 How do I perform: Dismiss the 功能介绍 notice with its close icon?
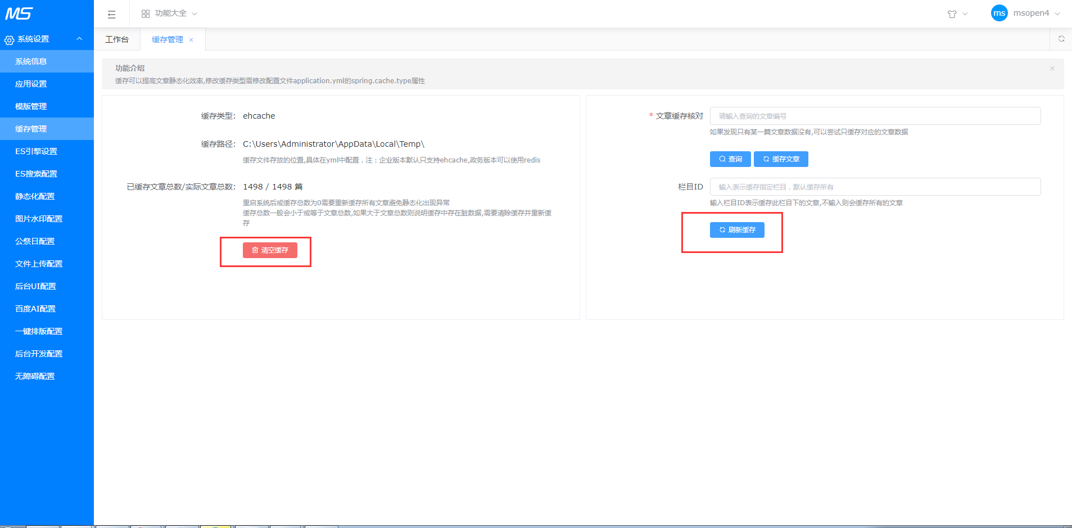1052,68
